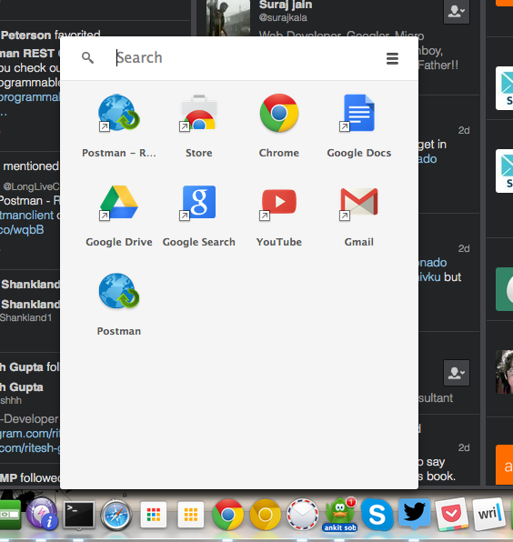Open the launcher hamburger menu

392,58
